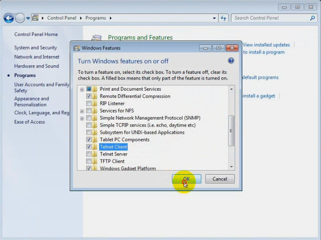Open Appearance and Personalization category

32,102
